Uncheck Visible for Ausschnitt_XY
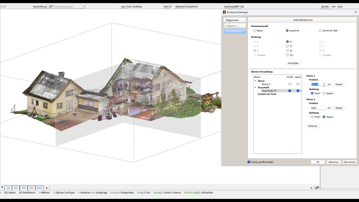Viewport: 359px width, 202px height. [290, 91]
